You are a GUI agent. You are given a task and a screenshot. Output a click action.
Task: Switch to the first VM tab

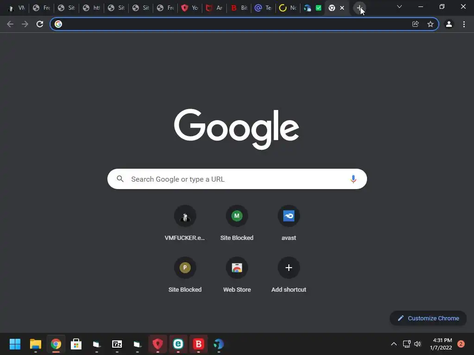(x=16, y=8)
